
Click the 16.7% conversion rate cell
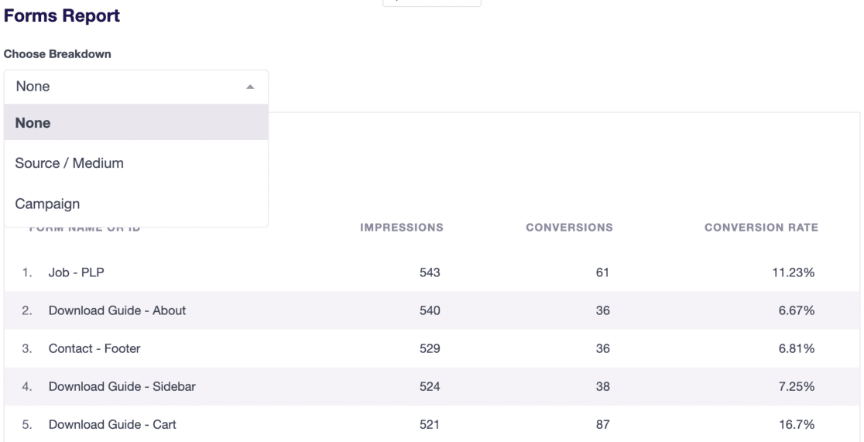[796, 424]
